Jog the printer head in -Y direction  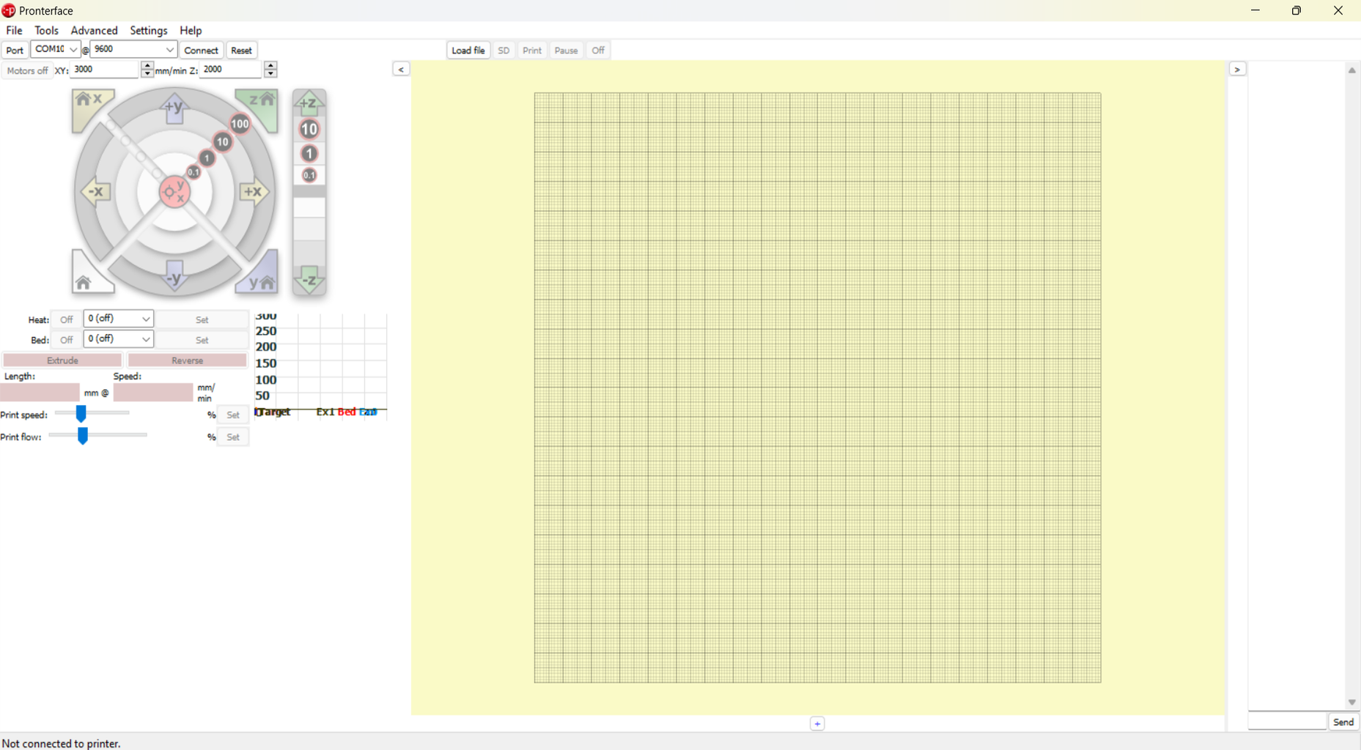coord(174,275)
